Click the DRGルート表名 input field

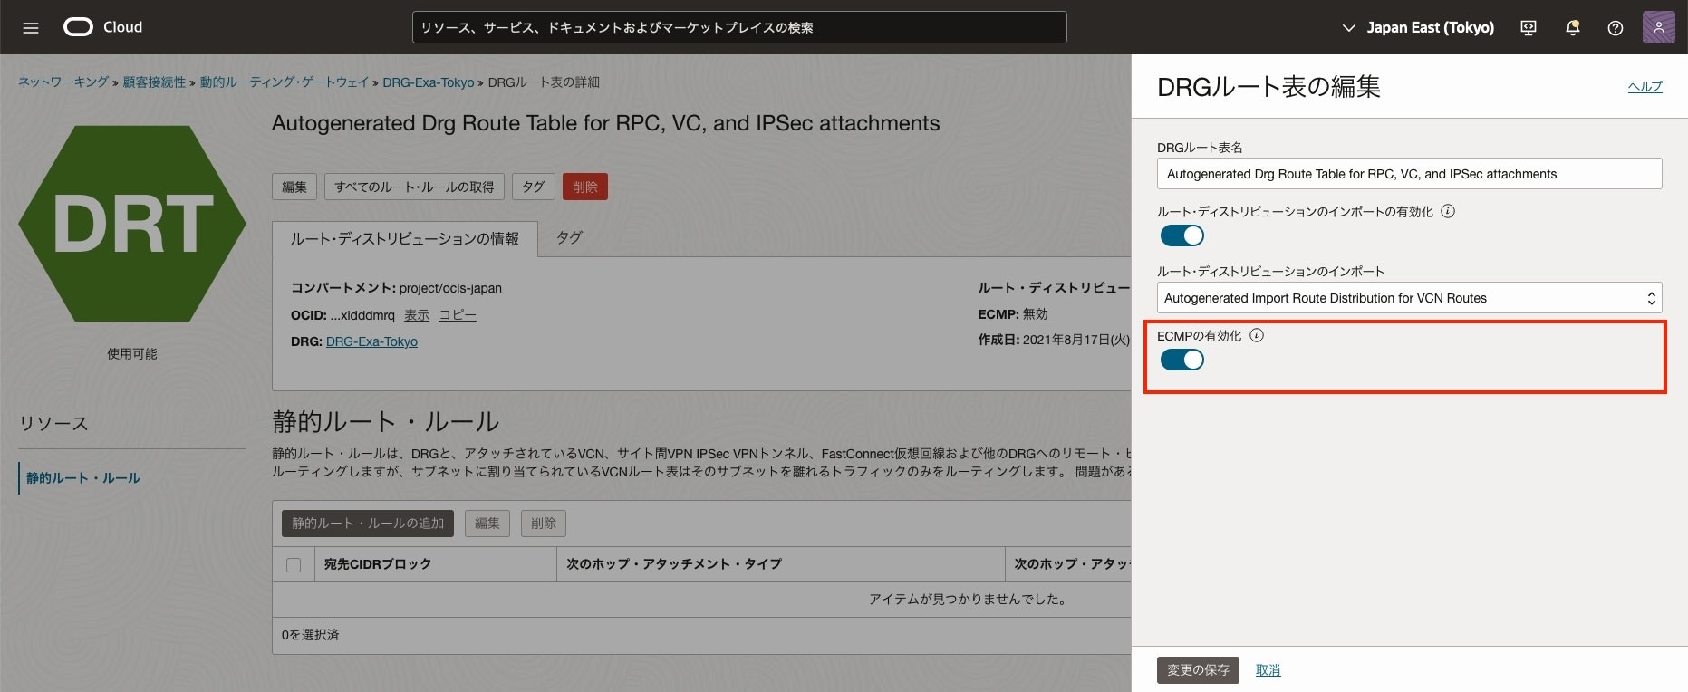[1409, 174]
